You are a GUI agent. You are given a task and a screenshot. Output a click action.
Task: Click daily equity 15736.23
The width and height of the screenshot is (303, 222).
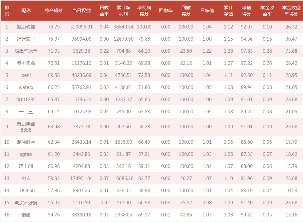click(x=81, y=100)
